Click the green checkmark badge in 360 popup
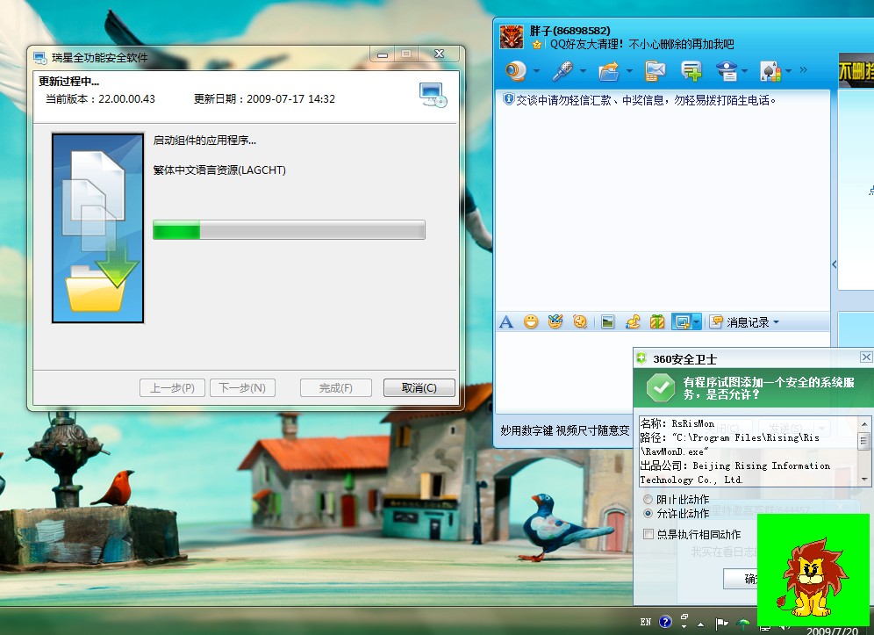Image resolution: width=874 pixels, height=635 pixels. [661, 388]
